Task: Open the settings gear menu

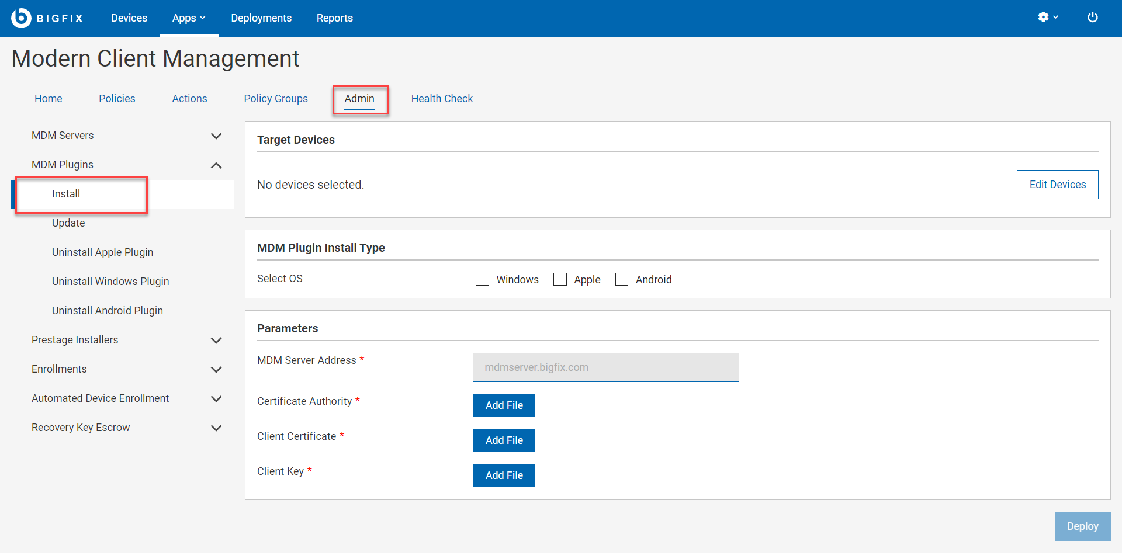Action: click(1047, 18)
